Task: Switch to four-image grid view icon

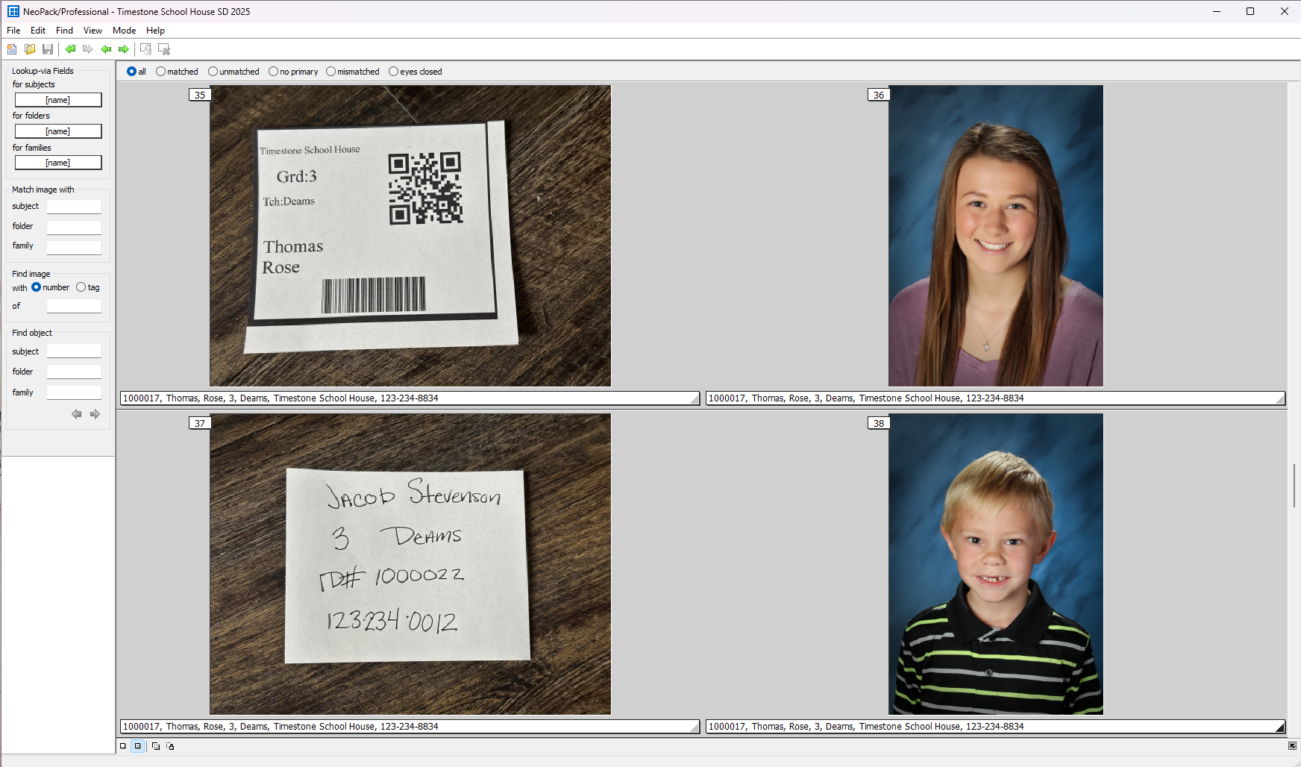Action: click(x=137, y=746)
